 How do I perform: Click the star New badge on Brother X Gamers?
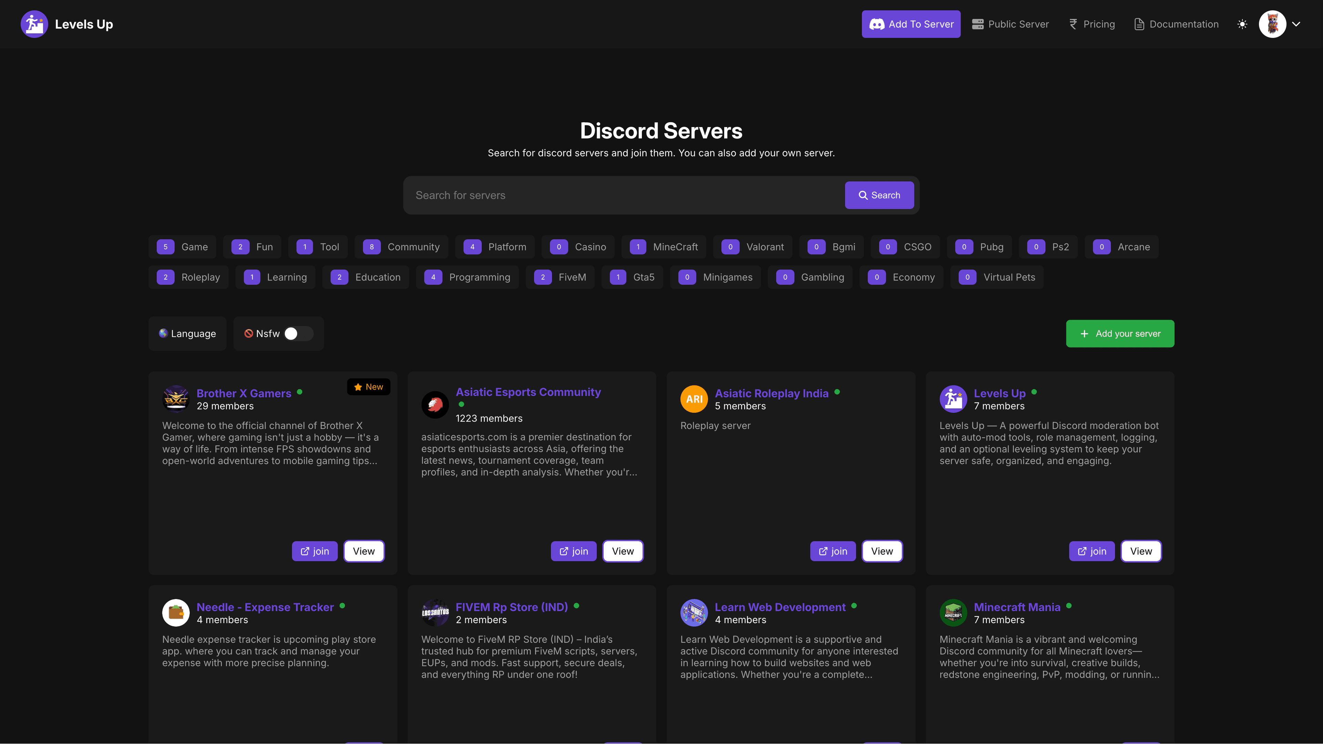click(x=368, y=386)
